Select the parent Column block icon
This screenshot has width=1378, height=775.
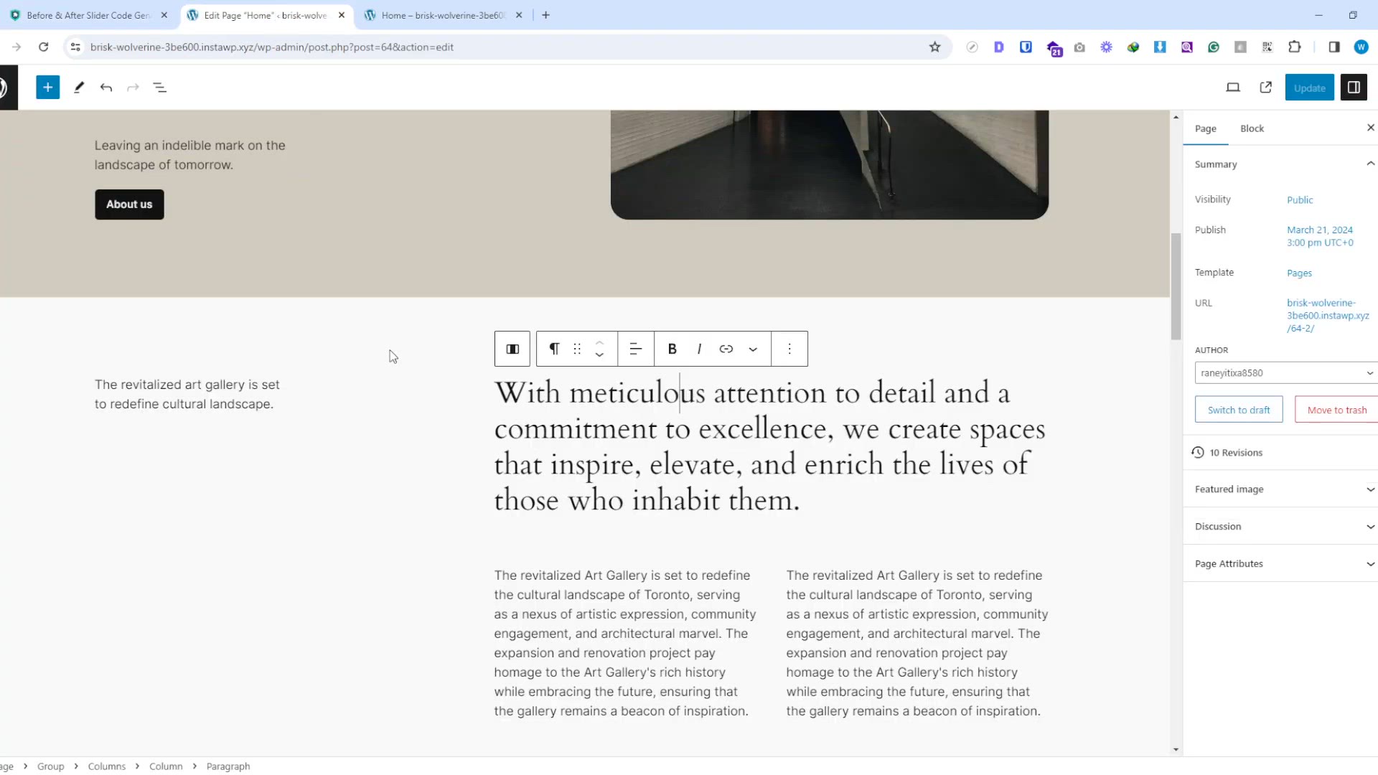512,349
